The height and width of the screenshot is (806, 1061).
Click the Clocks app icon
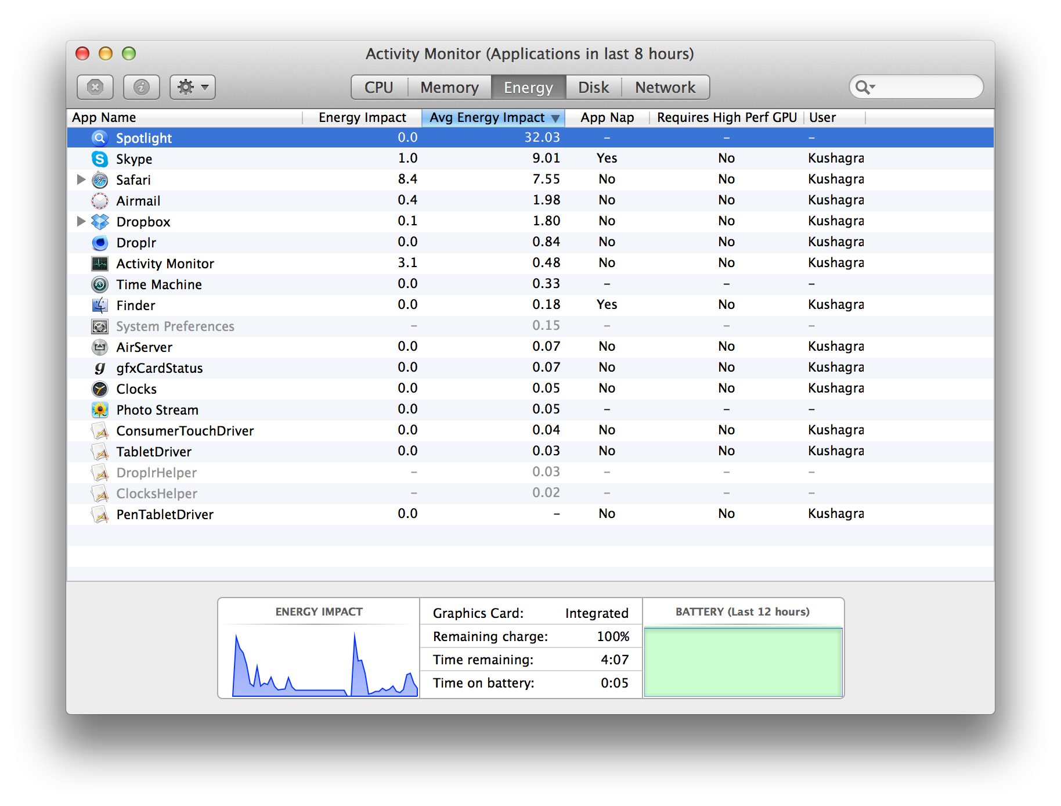click(100, 388)
